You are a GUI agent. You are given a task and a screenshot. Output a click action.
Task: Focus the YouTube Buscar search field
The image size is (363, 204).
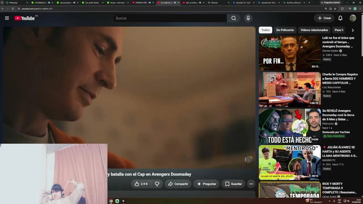(170, 18)
